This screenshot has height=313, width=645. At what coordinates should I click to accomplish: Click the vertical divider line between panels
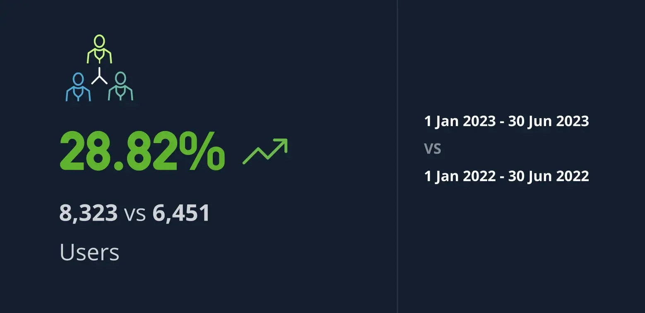pyautogui.click(x=397, y=156)
